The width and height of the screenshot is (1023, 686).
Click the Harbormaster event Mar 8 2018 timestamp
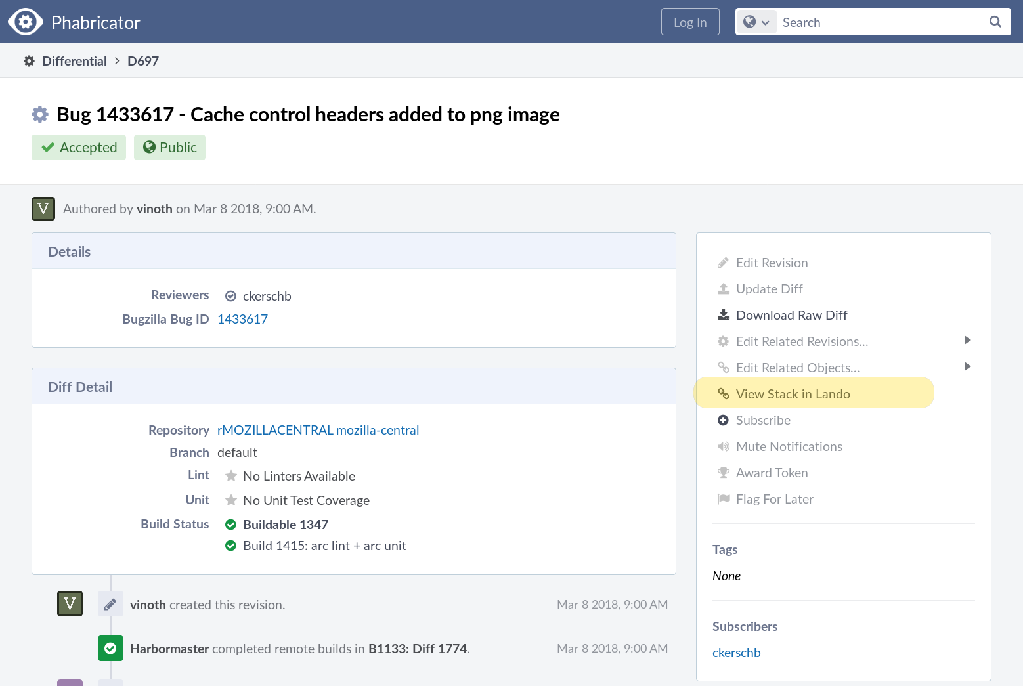612,648
